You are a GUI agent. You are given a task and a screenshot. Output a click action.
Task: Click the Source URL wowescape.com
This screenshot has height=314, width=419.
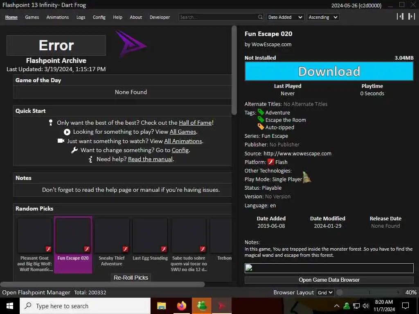tap(297, 154)
